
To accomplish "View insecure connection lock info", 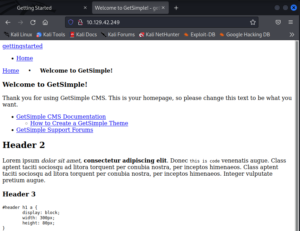I will click(80, 22).
